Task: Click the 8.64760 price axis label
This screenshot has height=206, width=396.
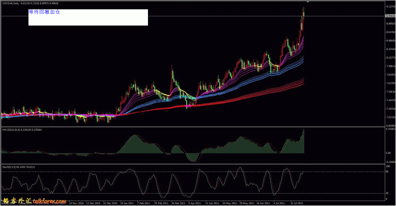Action: (391, 32)
